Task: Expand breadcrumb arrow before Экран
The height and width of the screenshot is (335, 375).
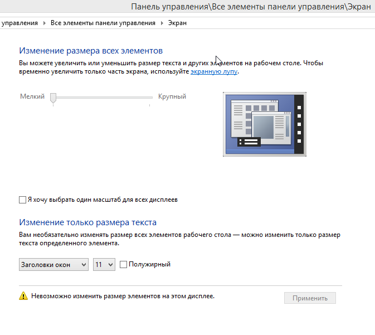Action: click(162, 23)
